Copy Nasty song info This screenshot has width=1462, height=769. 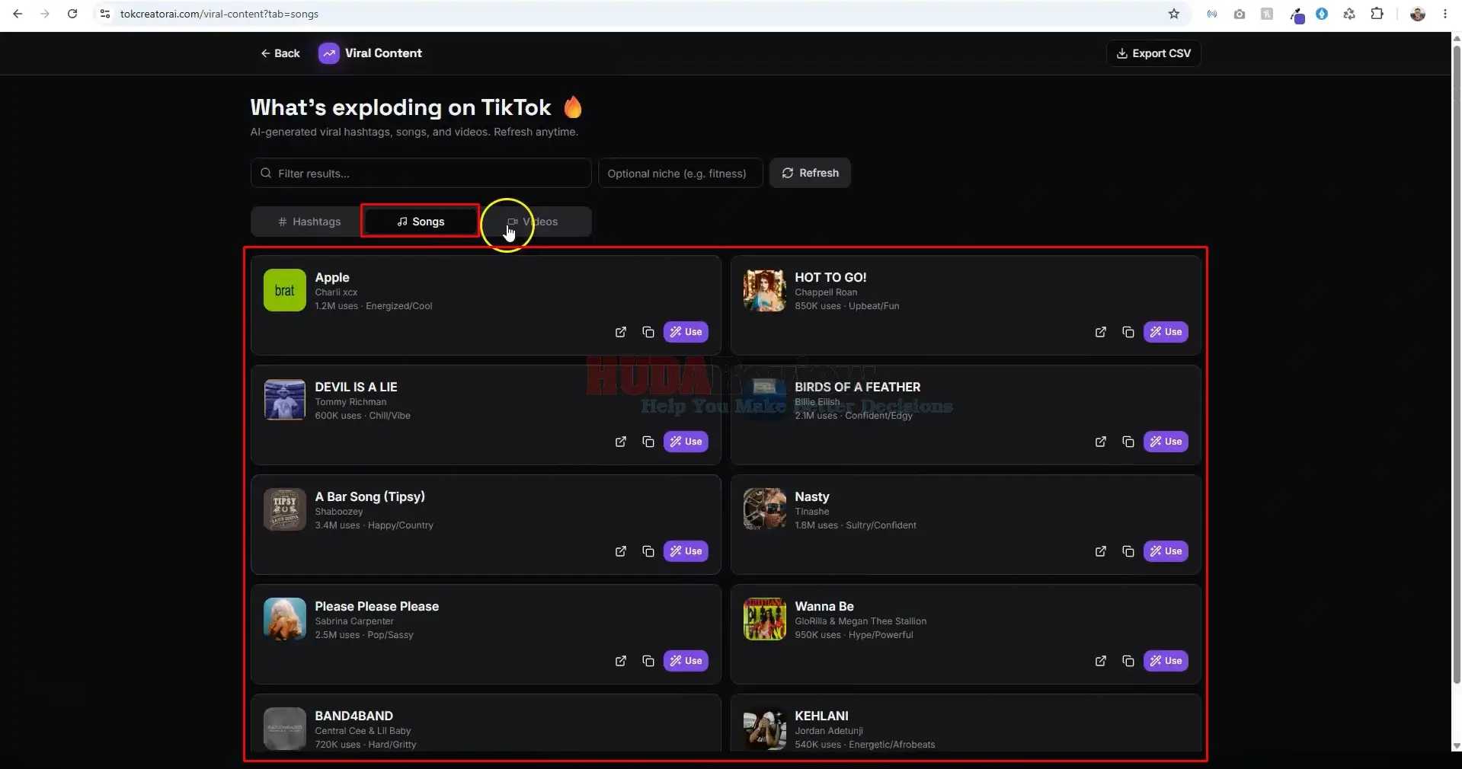[x=1128, y=551]
